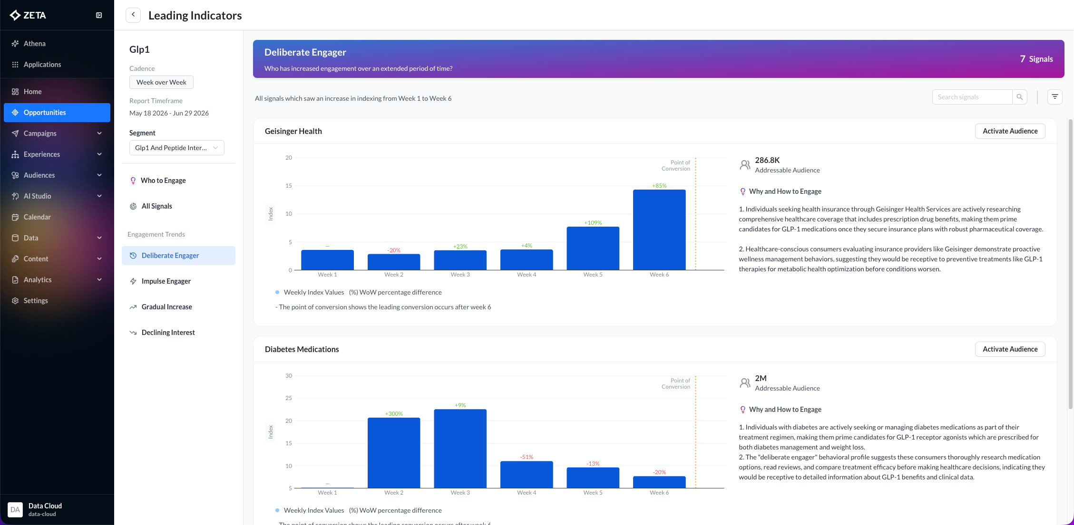
Task: Click the Audiences icon in sidebar
Action: pyautogui.click(x=15, y=175)
